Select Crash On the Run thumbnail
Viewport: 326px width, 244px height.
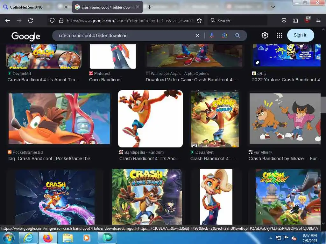pyautogui.click(x=288, y=197)
